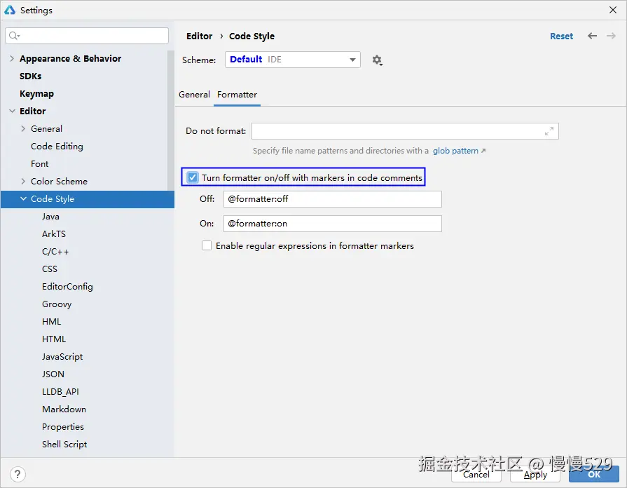Click the Off marker text field

[x=332, y=199]
